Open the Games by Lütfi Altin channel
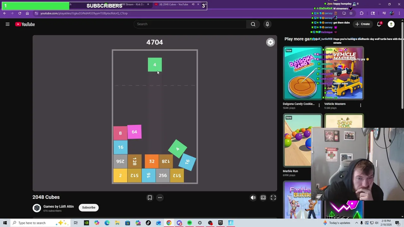 coord(58,207)
